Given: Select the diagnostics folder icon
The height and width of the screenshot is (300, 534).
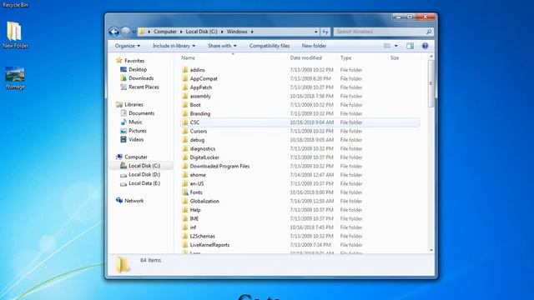Looking at the screenshot, I should pyautogui.click(x=185, y=148).
